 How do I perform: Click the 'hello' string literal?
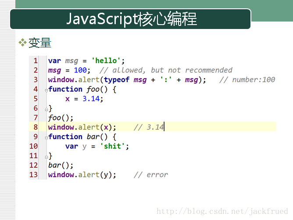point(106,61)
